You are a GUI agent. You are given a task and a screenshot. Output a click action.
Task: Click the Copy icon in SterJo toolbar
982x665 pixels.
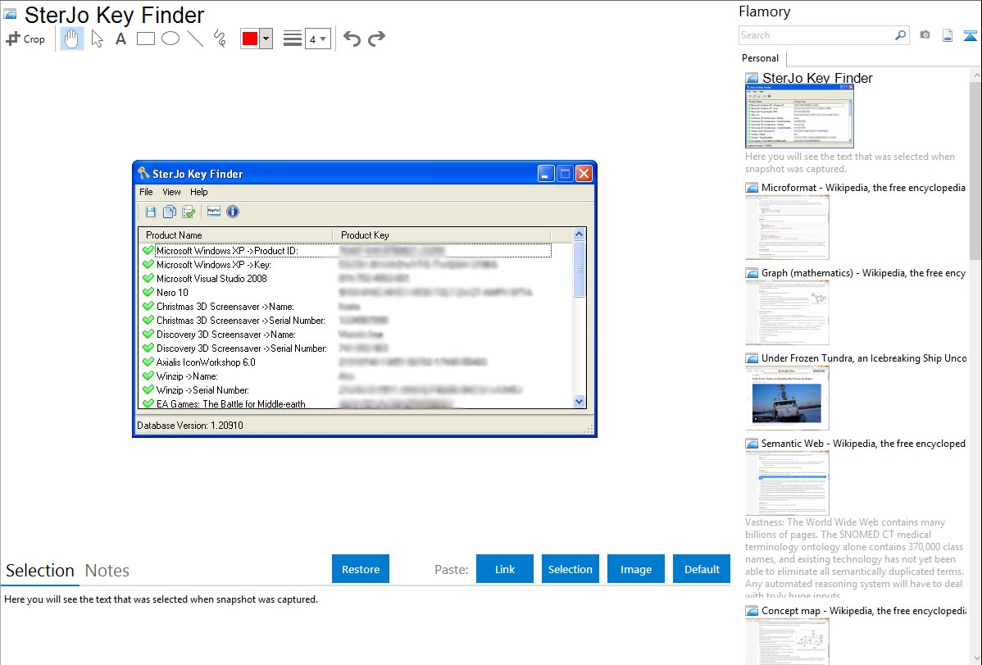169,212
